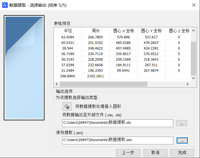Close the data extraction dialog window
200x158 pixels.
pyautogui.click(x=194, y=5)
